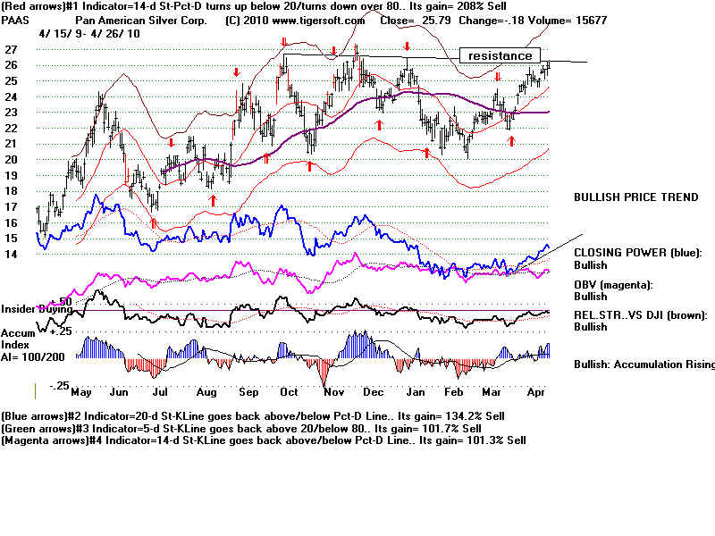Select the Insider Buying label

pos(37,309)
